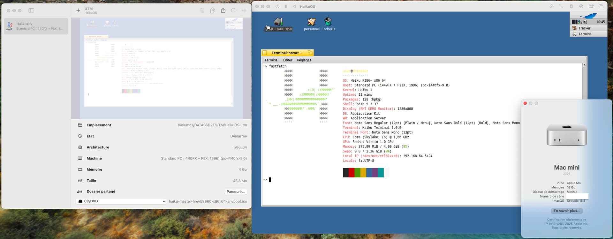This screenshot has height=239, width=613.
Task: Click the Parcourir… button for shared folder
Action: coord(236,192)
